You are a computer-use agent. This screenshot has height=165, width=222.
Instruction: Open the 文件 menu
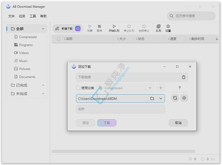11,16
